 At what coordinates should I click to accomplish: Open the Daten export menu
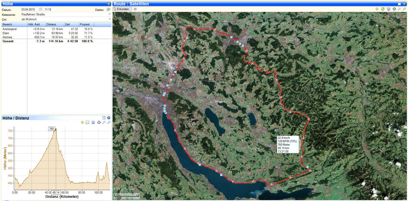pos(108,9)
